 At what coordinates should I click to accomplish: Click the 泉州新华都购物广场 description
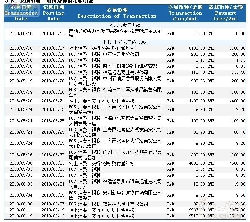pyautogui.click(x=115, y=195)
